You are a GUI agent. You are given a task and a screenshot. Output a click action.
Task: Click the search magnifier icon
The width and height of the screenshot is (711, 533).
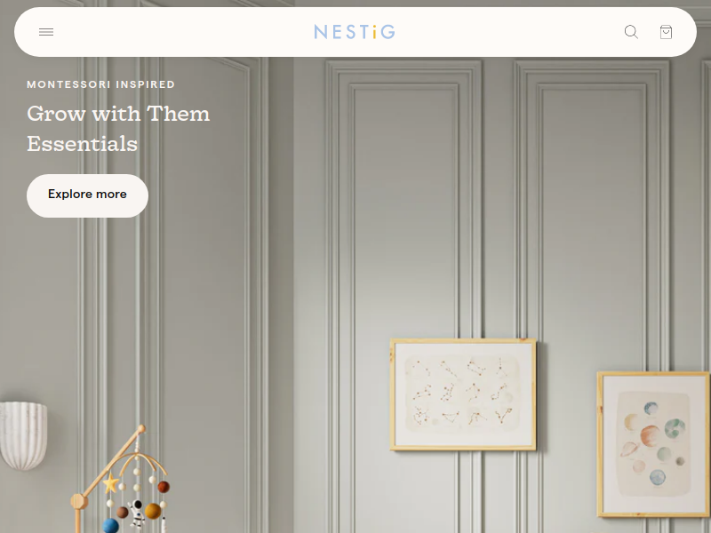pos(631,32)
